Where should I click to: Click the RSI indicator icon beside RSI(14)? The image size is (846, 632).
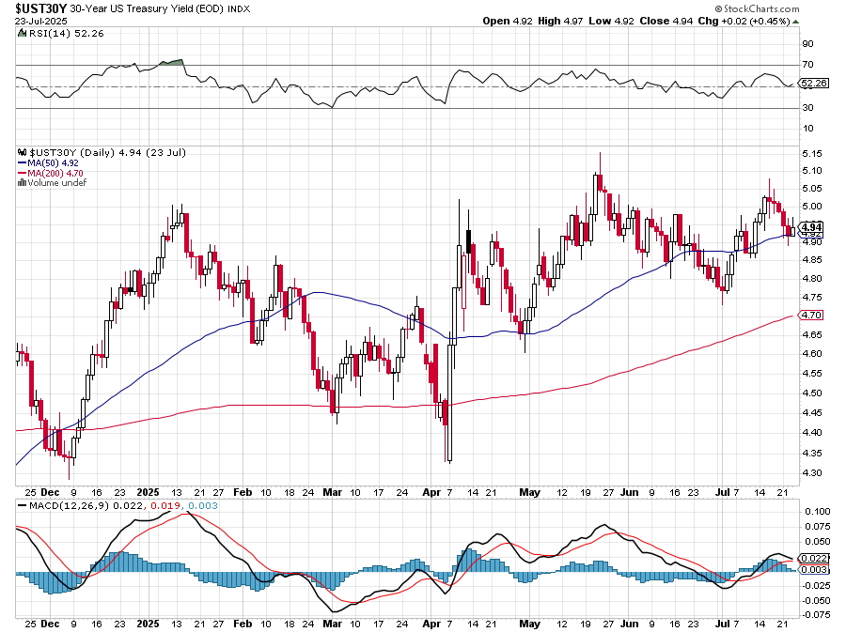click(x=22, y=34)
